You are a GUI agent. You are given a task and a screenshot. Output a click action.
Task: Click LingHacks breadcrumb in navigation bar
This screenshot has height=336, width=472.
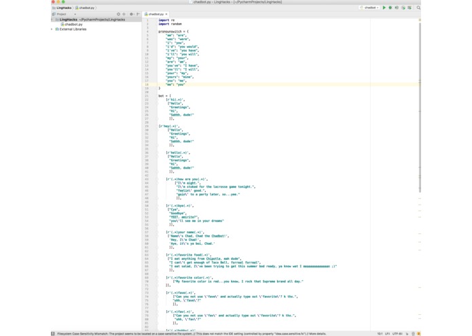point(62,8)
